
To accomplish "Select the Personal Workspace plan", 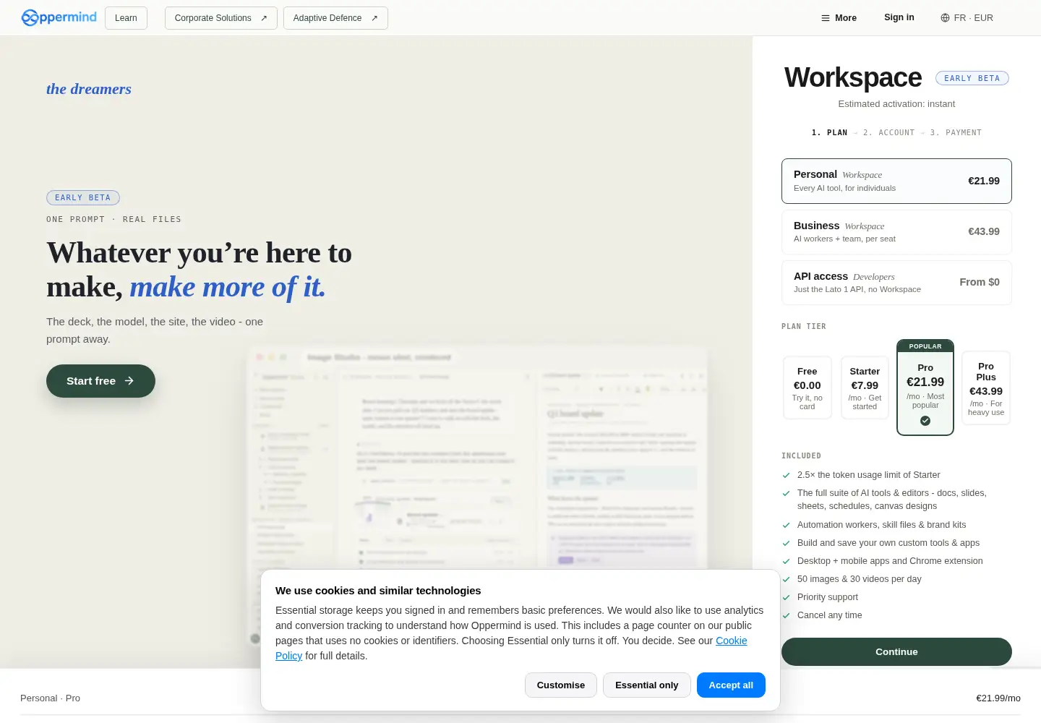I will (896, 181).
